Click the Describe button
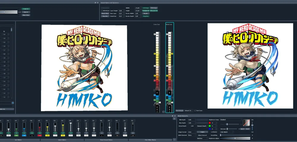Screen dimensions: 297x142 pyautogui.click(x=105, y=16)
